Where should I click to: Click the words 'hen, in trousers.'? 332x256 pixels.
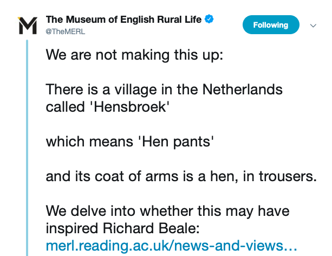pyautogui.click(x=268, y=176)
